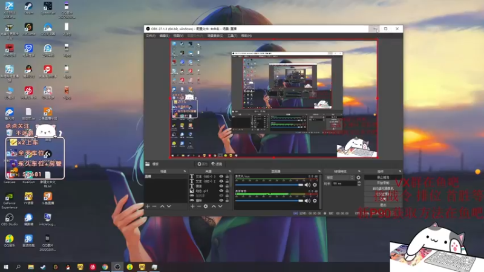The image size is (484, 272).
Task: Toggle visibility of third text source
Action: pyautogui.click(x=221, y=186)
